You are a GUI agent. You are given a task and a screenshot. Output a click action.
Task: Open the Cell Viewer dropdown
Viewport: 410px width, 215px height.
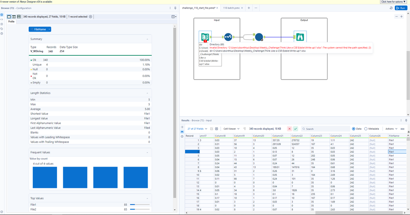click(231, 129)
